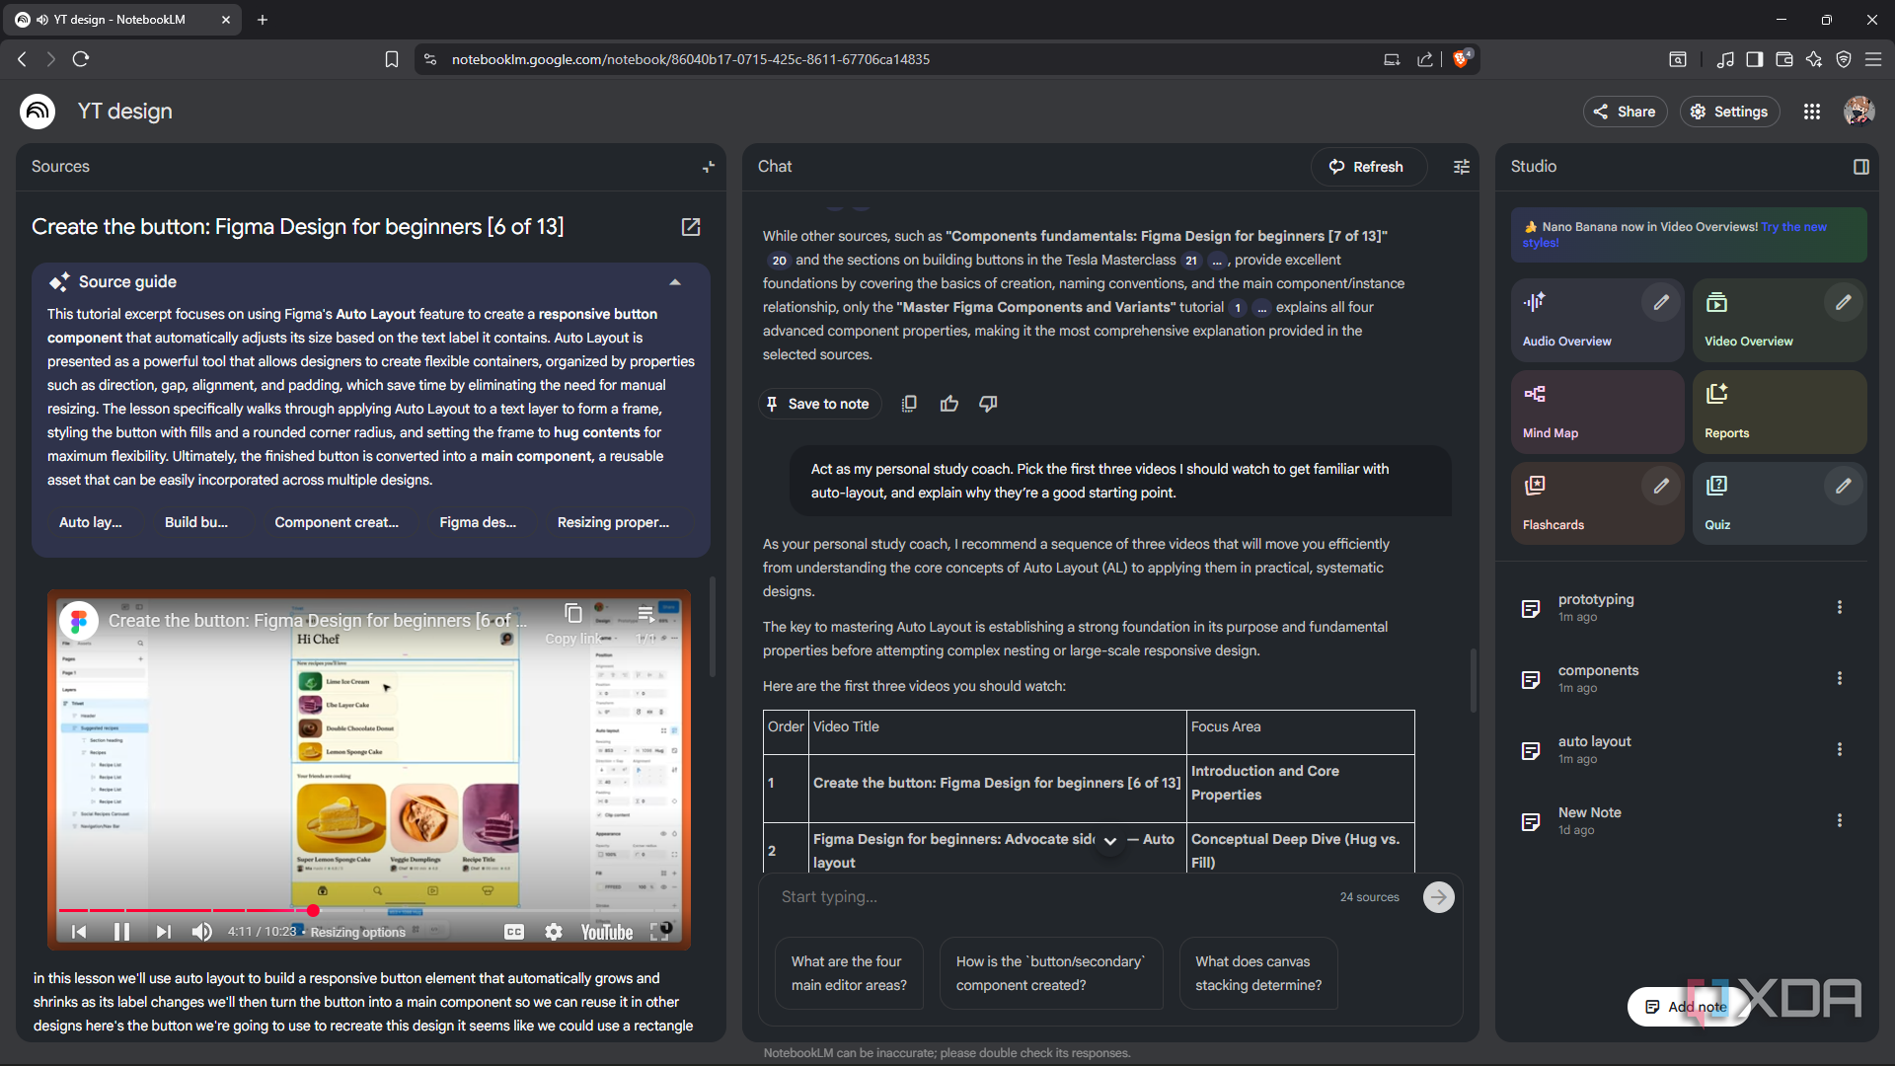Open YouTube player settings gear
Image resolution: width=1895 pixels, height=1066 pixels.
[x=554, y=932]
